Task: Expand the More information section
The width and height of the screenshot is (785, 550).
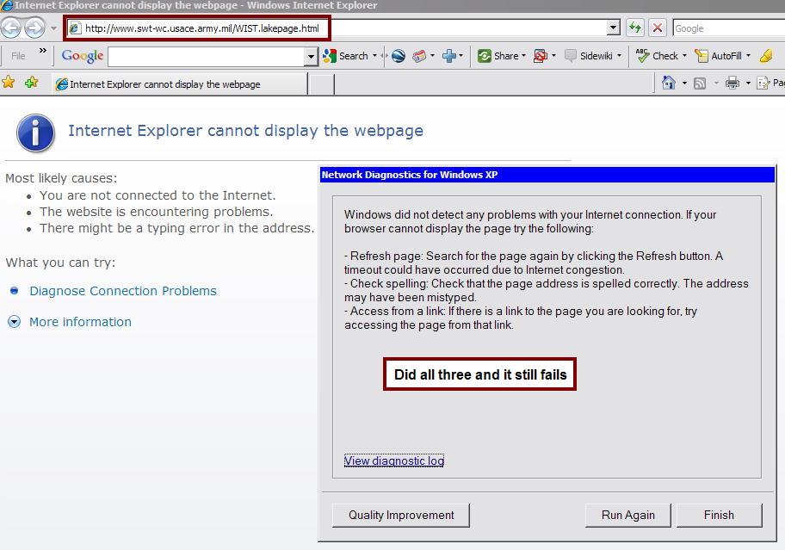Action: tap(14, 322)
